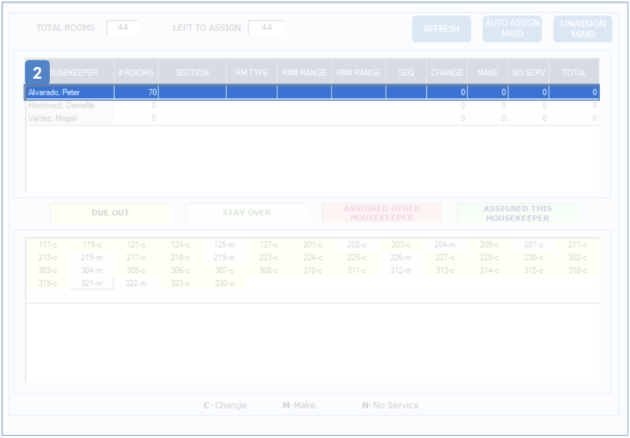The image size is (630, 438).
Task: Select room 321-m in the room grid
Action: [91, 283]
